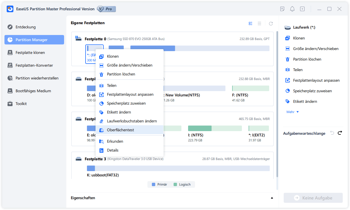
Task: Click the Klonen icon in the right panel
Action: (288, 38)
